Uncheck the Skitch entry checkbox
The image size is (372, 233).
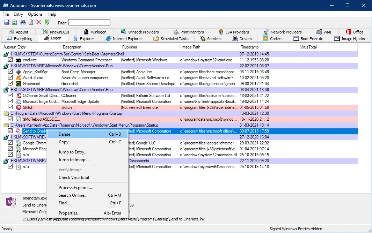[x=10, y=107]
